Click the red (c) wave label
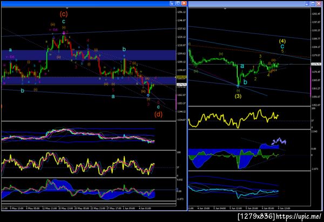Screen dimensions: 324x222 pos(64,14)
